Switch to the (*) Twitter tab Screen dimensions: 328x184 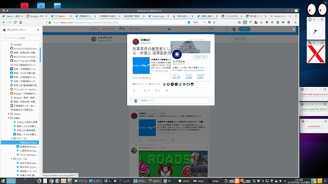(61, 16)
